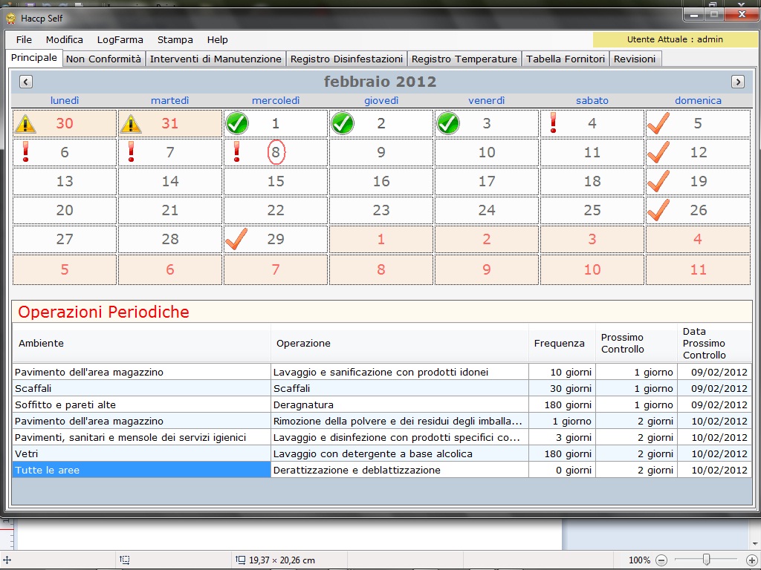Click the zoom slider handle in status bar
The height and width of the screenshot is (570, 761).
pos(706,560)
